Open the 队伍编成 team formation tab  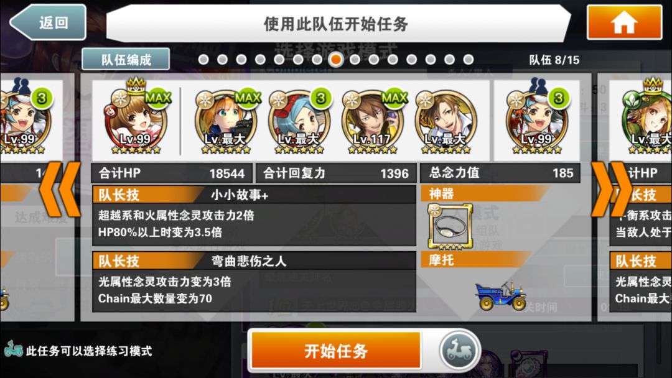pos(126,60)
